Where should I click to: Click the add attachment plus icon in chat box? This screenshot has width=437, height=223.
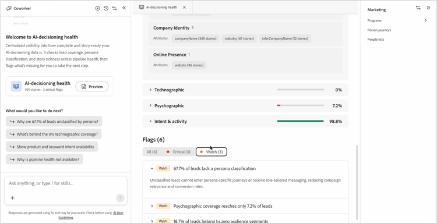pyautogui.click(x=13, y=198)
